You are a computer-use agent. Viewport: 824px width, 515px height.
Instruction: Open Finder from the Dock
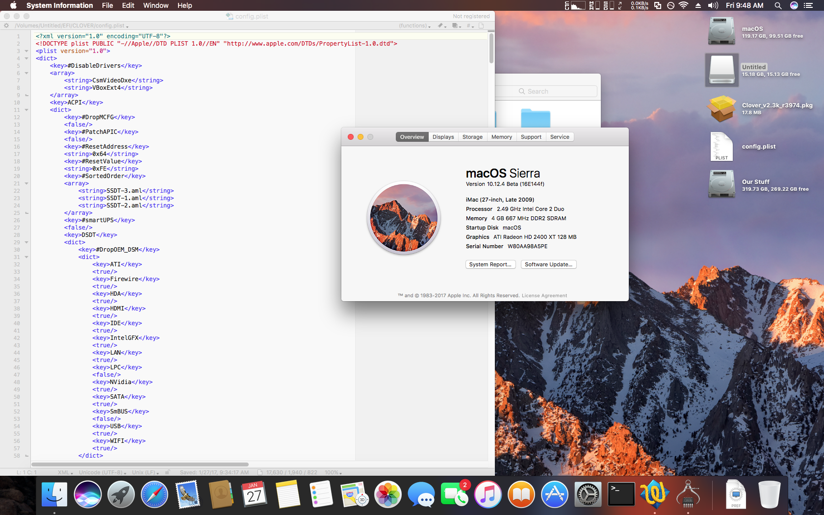click(54, 494)
